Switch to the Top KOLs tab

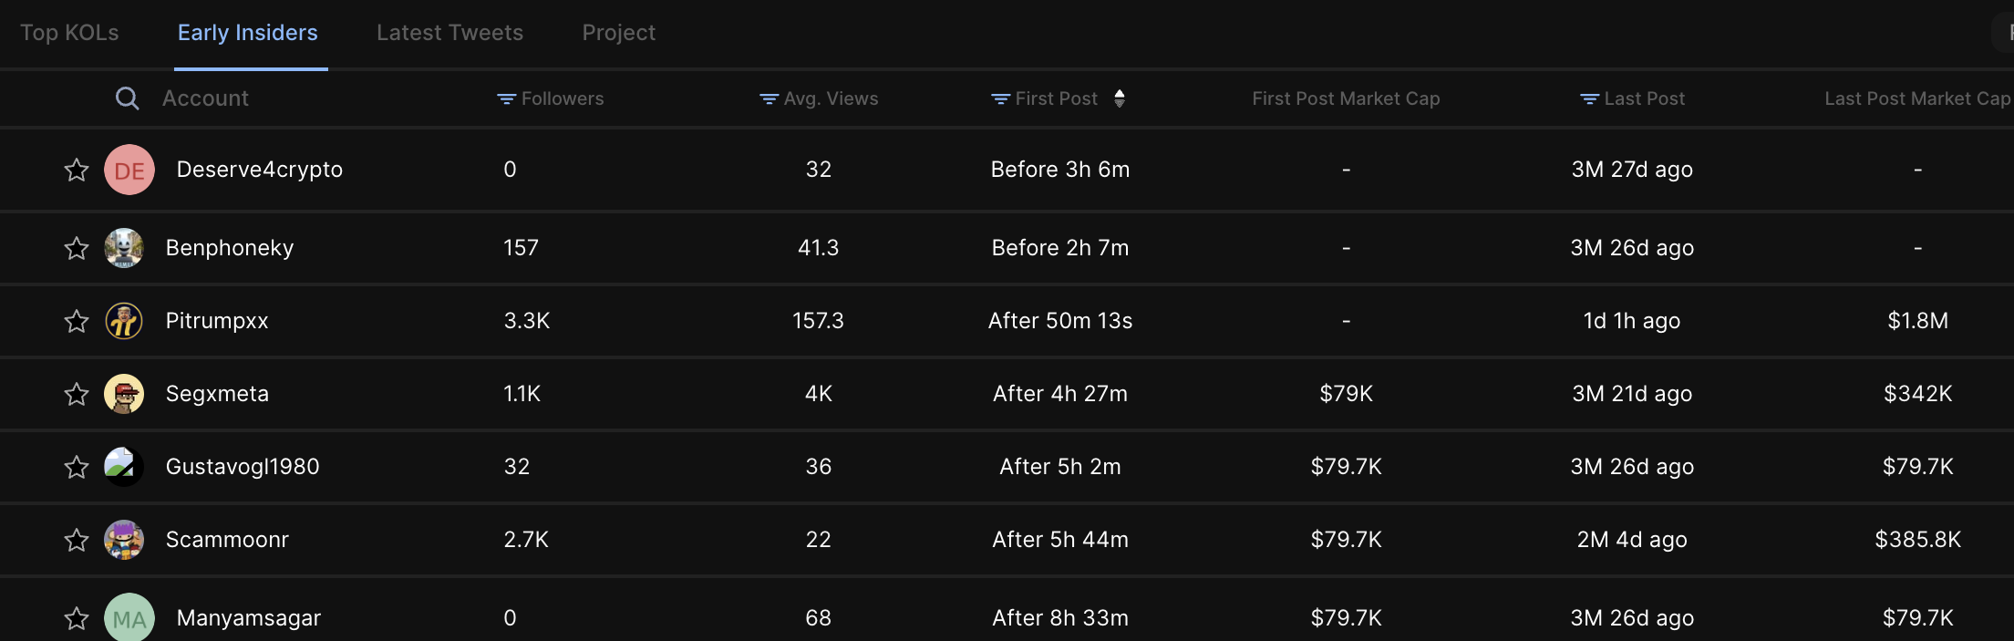tap(69, 33)
